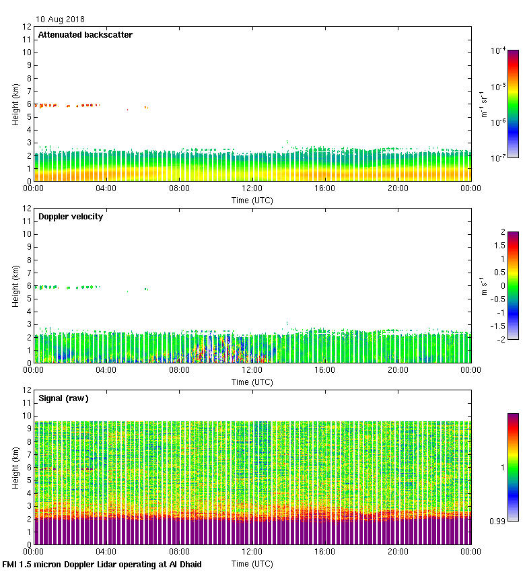Click the attenuated backscatter color bar
This screenshot has height=572, width=525.
tap(513, 104)
